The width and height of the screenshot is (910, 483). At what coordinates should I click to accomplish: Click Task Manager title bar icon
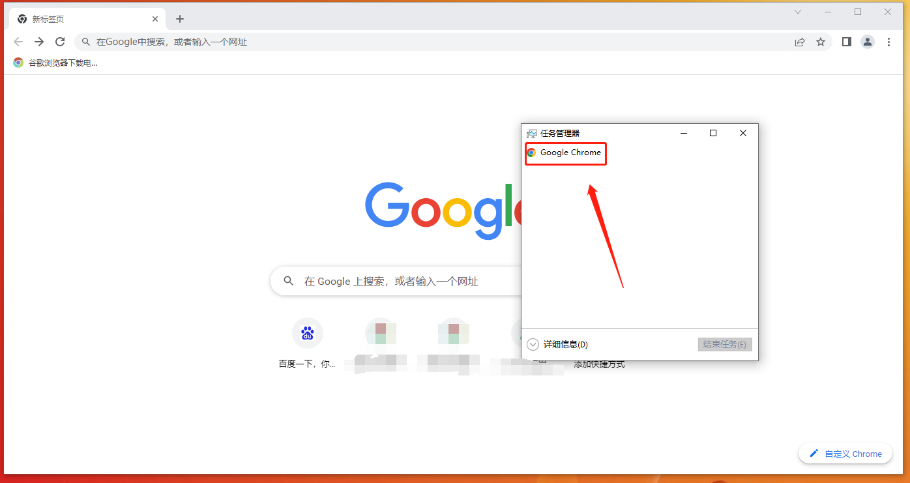pyautogui.click(x=532, y=133)
